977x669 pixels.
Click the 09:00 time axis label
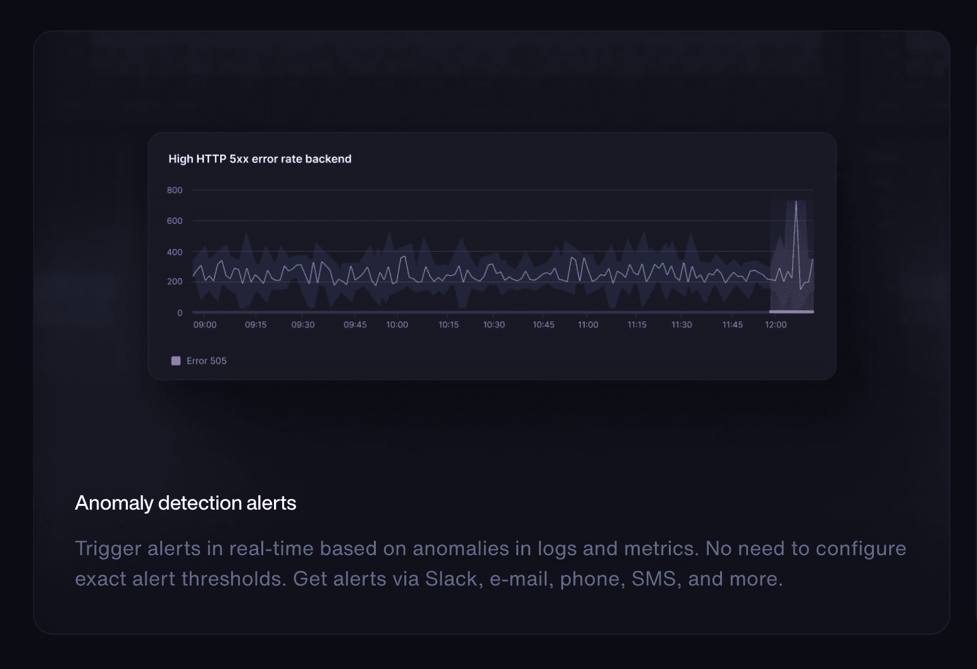[204, 324]
